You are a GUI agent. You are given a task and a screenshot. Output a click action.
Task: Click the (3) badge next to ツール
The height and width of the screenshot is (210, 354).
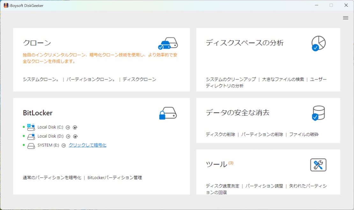(231, 163)
